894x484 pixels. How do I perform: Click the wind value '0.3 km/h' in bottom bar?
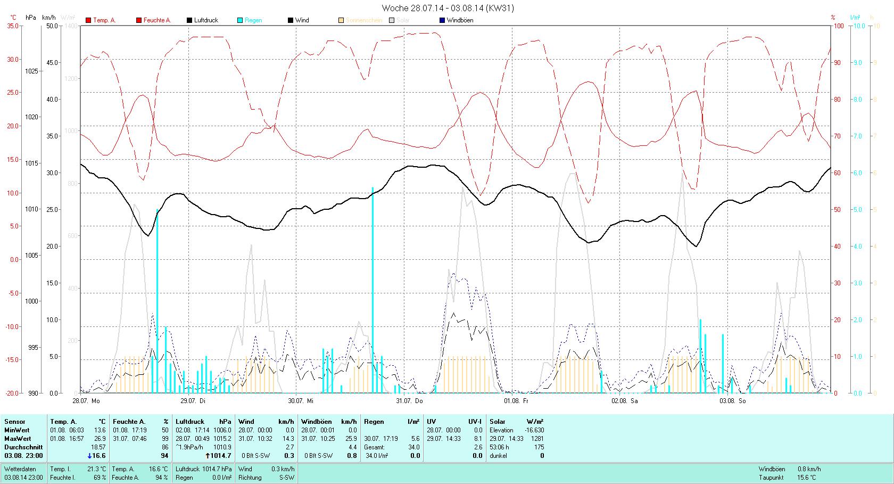(283, 469)
